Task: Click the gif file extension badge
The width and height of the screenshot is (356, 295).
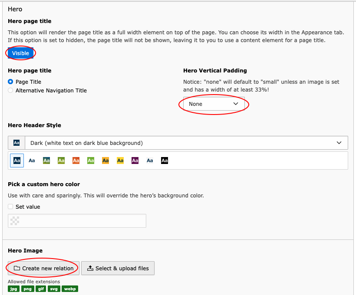Action: point(41,288)
